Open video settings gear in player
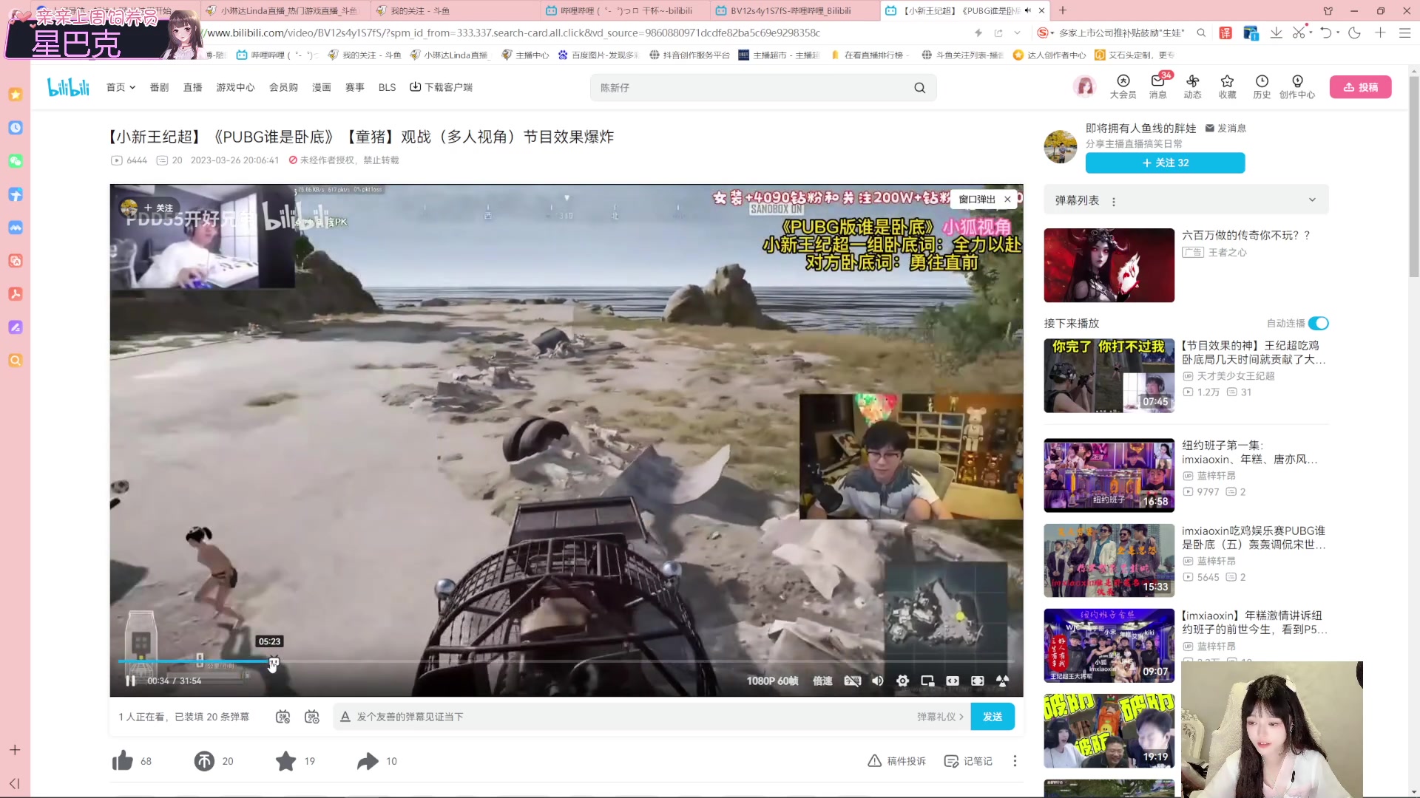Screen dimensions: 1420x798 pyautogui.click(x=902, y=681)
